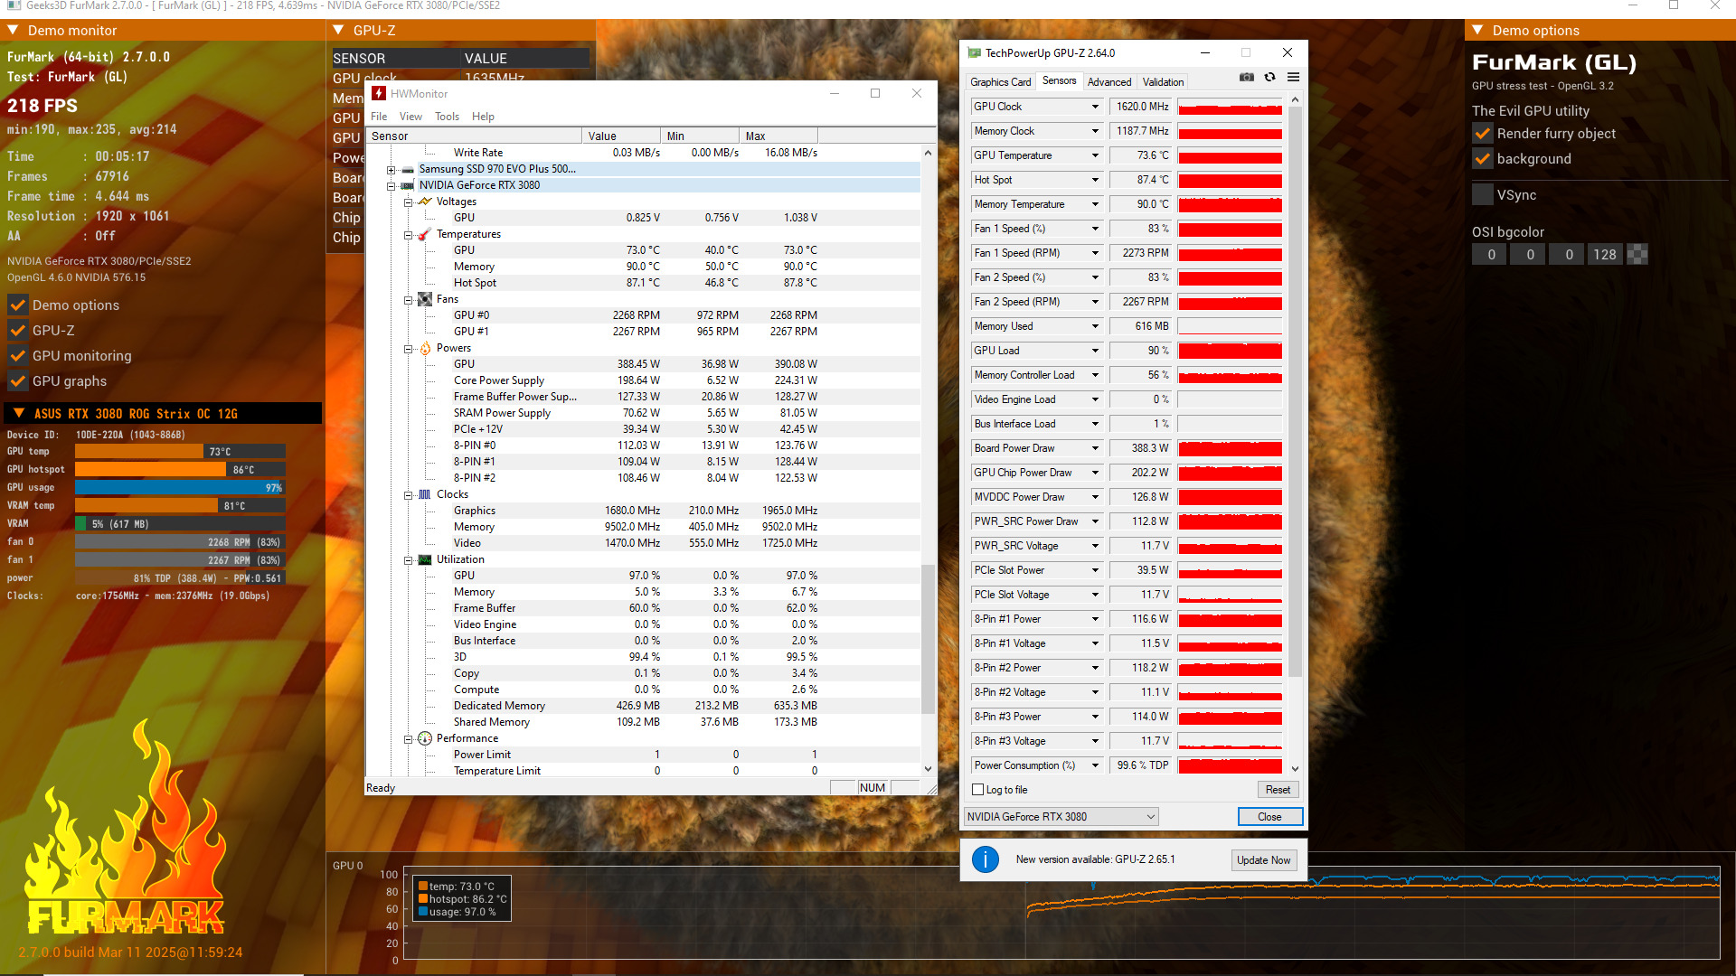The image size is (1736, 976).
Task: Click the Powers flame icon in HWMonitor
Action: (425, 348)
